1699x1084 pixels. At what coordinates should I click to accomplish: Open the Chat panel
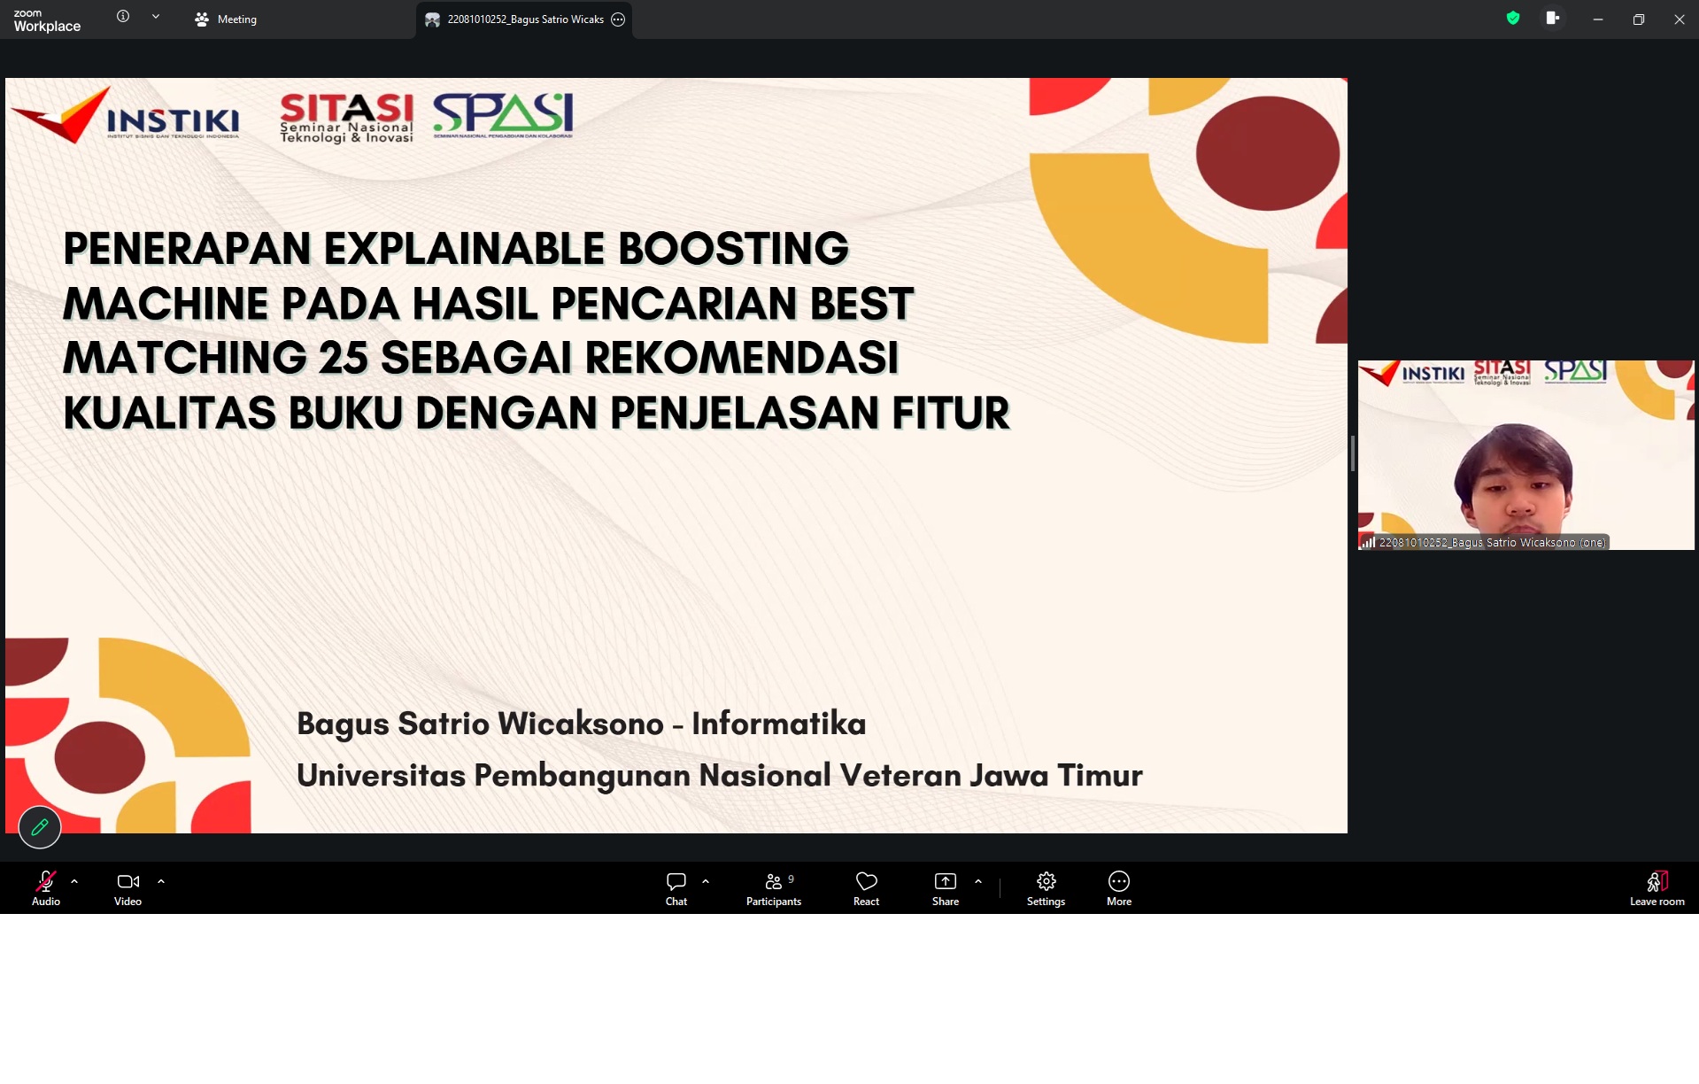[676, 888]
